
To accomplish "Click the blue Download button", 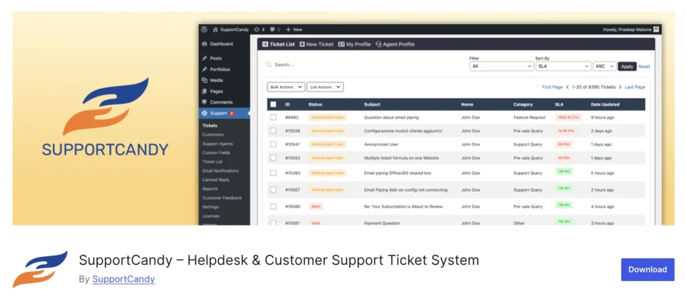I will 648,270.
